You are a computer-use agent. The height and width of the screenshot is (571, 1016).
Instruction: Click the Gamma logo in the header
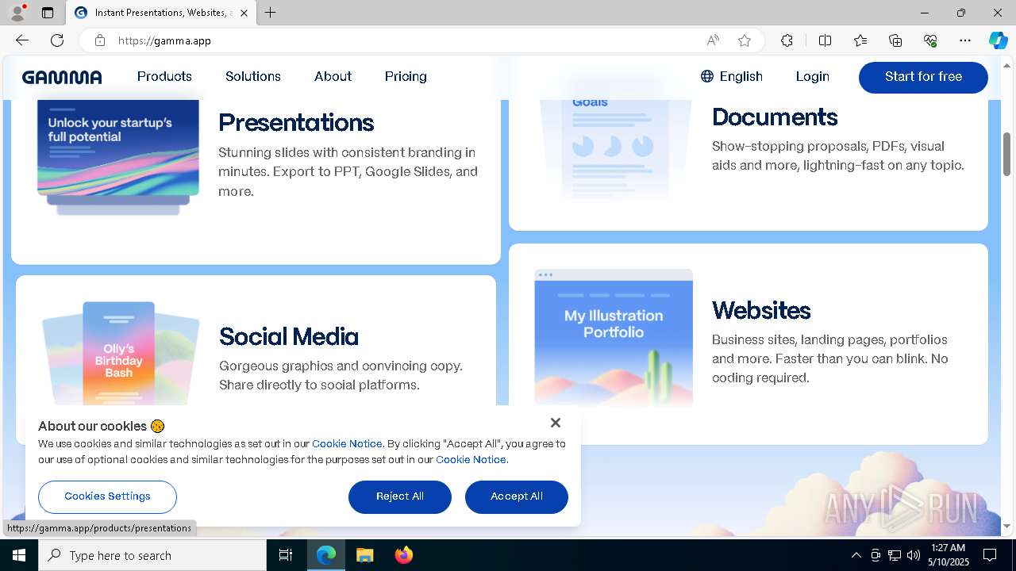[x=62, y=77]
